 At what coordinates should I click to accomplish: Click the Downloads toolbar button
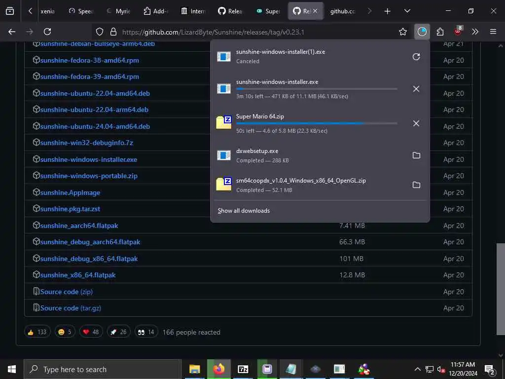[x=422, y=32]
